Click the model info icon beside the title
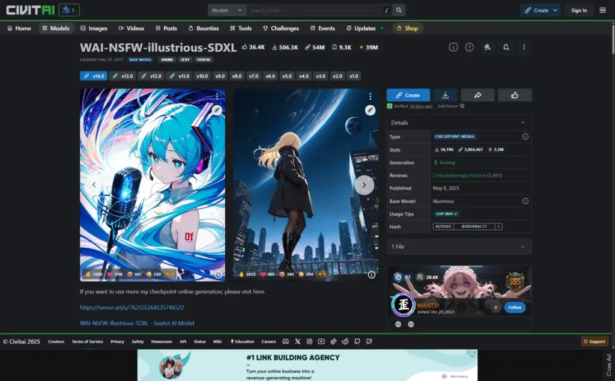The width and height of the screenshot is (615, 381). point(453,47)
